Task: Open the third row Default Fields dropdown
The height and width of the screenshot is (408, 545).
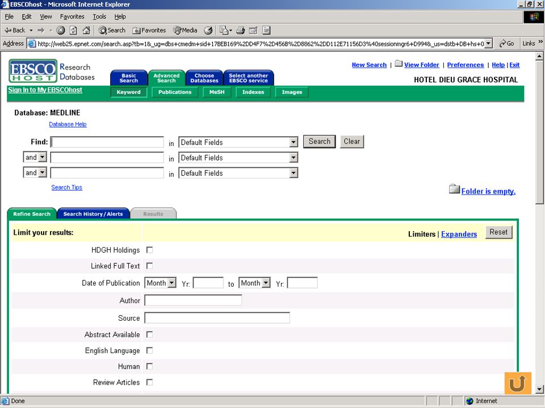Action: click(x=238, y=173)
